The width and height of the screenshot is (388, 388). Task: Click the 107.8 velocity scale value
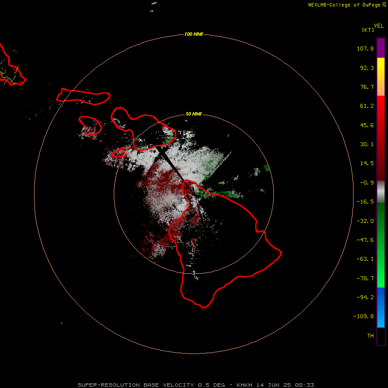(365, 48)
